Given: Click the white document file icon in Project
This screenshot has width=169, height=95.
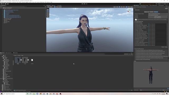Looking at the screenshot, I should 32,60.
